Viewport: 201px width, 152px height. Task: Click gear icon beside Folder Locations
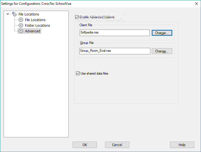[21, 25]
